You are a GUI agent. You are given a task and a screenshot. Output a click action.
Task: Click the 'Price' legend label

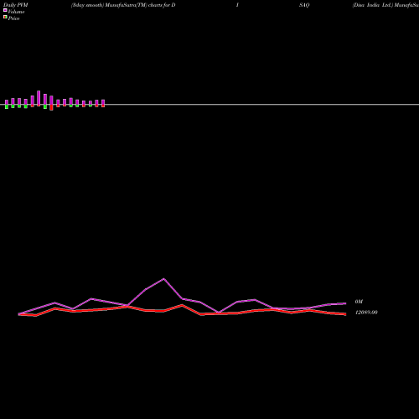click(13, 18)
